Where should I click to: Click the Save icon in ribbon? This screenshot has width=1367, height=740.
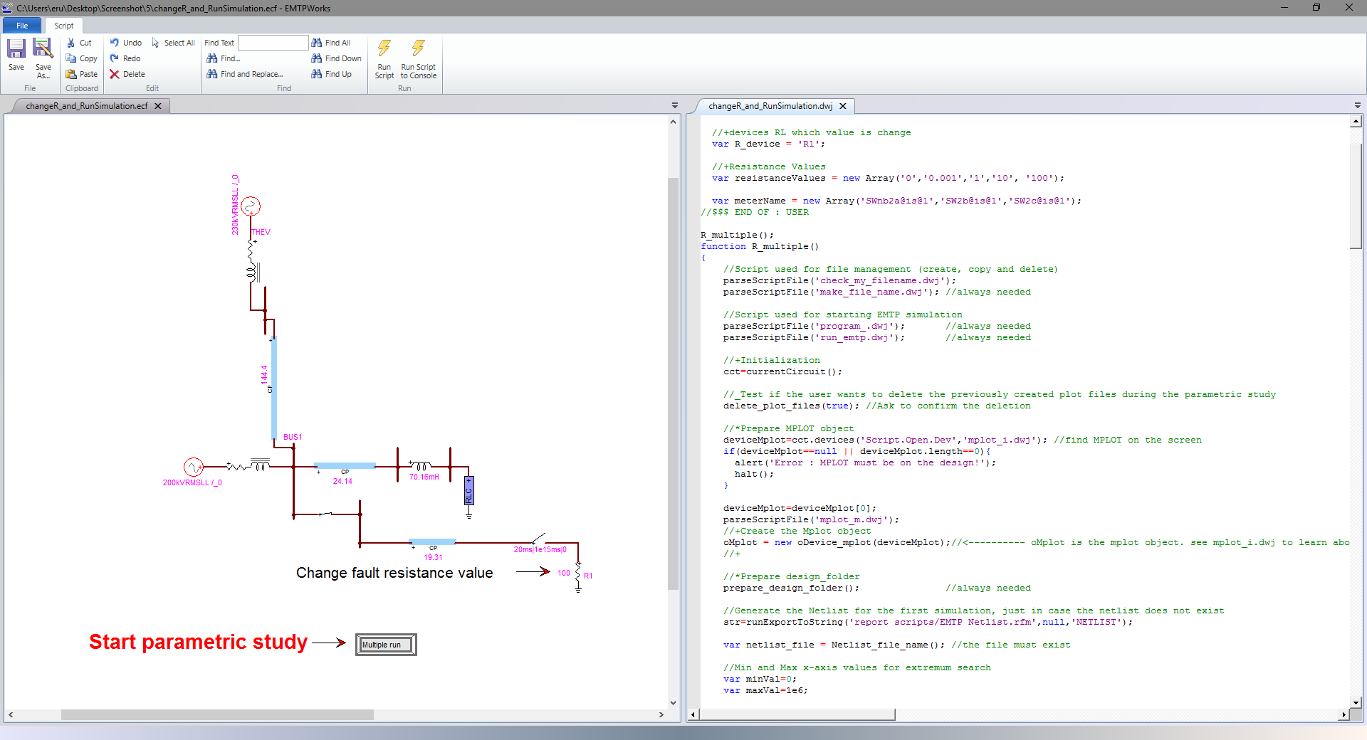point(16,49)
